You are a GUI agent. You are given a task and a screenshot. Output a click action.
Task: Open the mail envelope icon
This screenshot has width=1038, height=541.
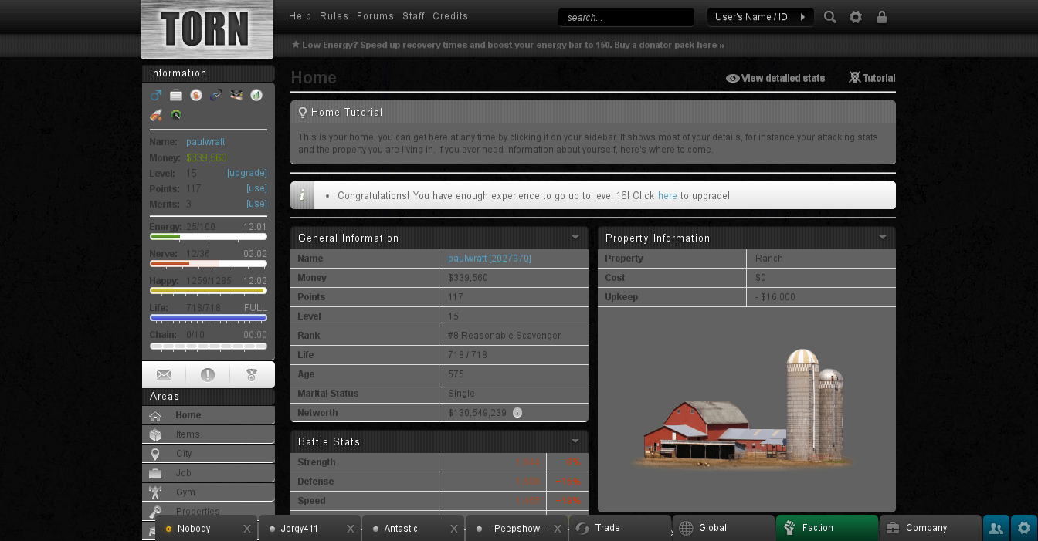pos(164,375)
